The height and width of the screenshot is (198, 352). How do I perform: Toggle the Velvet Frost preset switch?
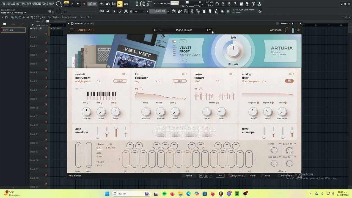[x=174, y=42]
